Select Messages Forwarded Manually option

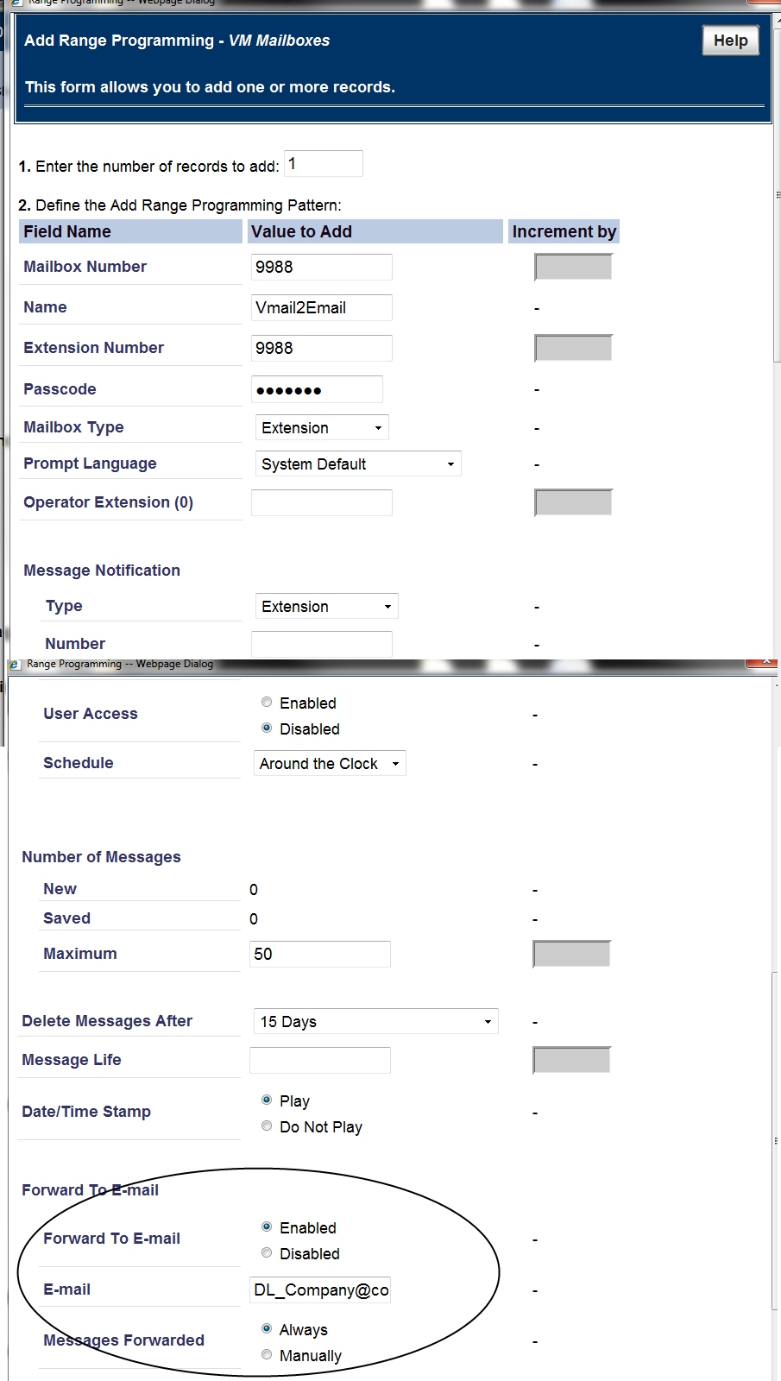coord(267,1355)
